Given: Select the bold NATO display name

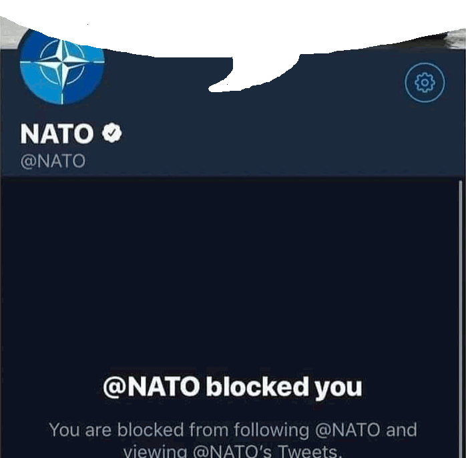Looking at the screenshot, I should [x=57, y=134].
